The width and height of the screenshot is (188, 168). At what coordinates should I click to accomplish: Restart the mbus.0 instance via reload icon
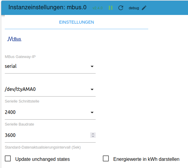click(x=121, y=8)
